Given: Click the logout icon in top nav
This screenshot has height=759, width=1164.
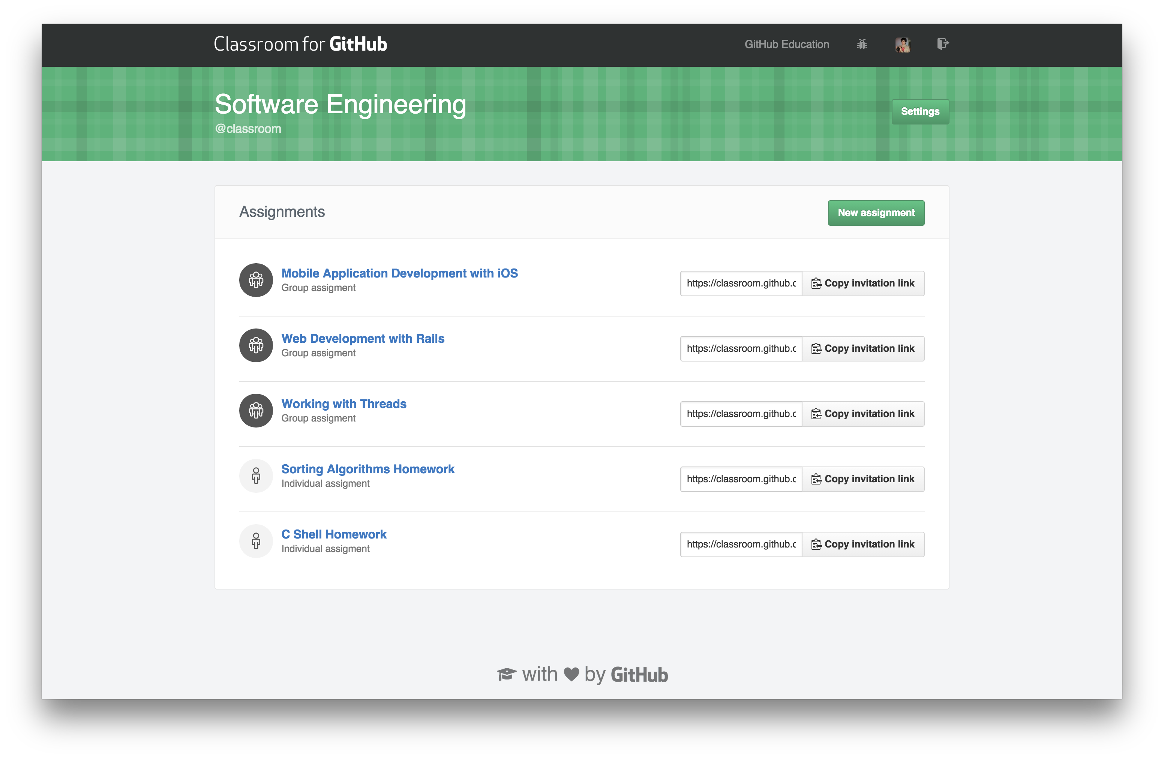Looking at the screenshot, I should pyautogui.click(x=943, y=43).
